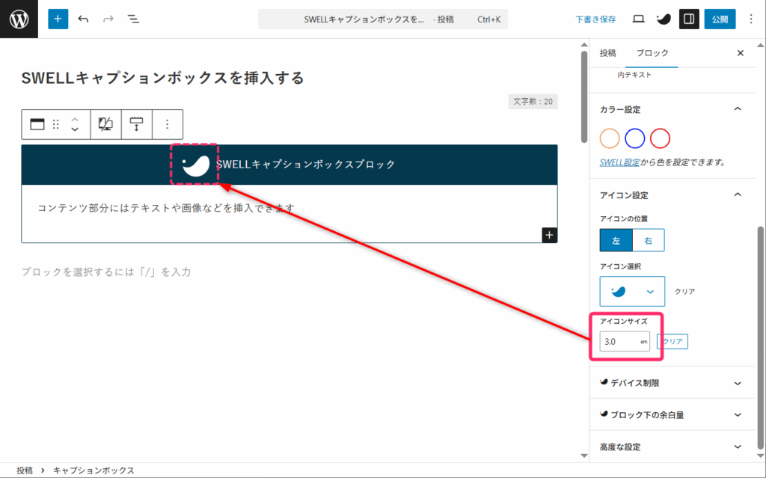
Task: Open block toolbar three-dot options
Action: (x=167, y=124)
